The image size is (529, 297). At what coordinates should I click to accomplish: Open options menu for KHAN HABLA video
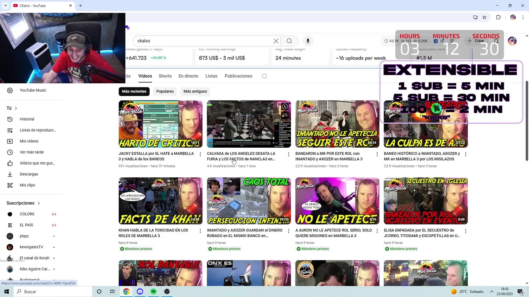(x=200, y=231)
